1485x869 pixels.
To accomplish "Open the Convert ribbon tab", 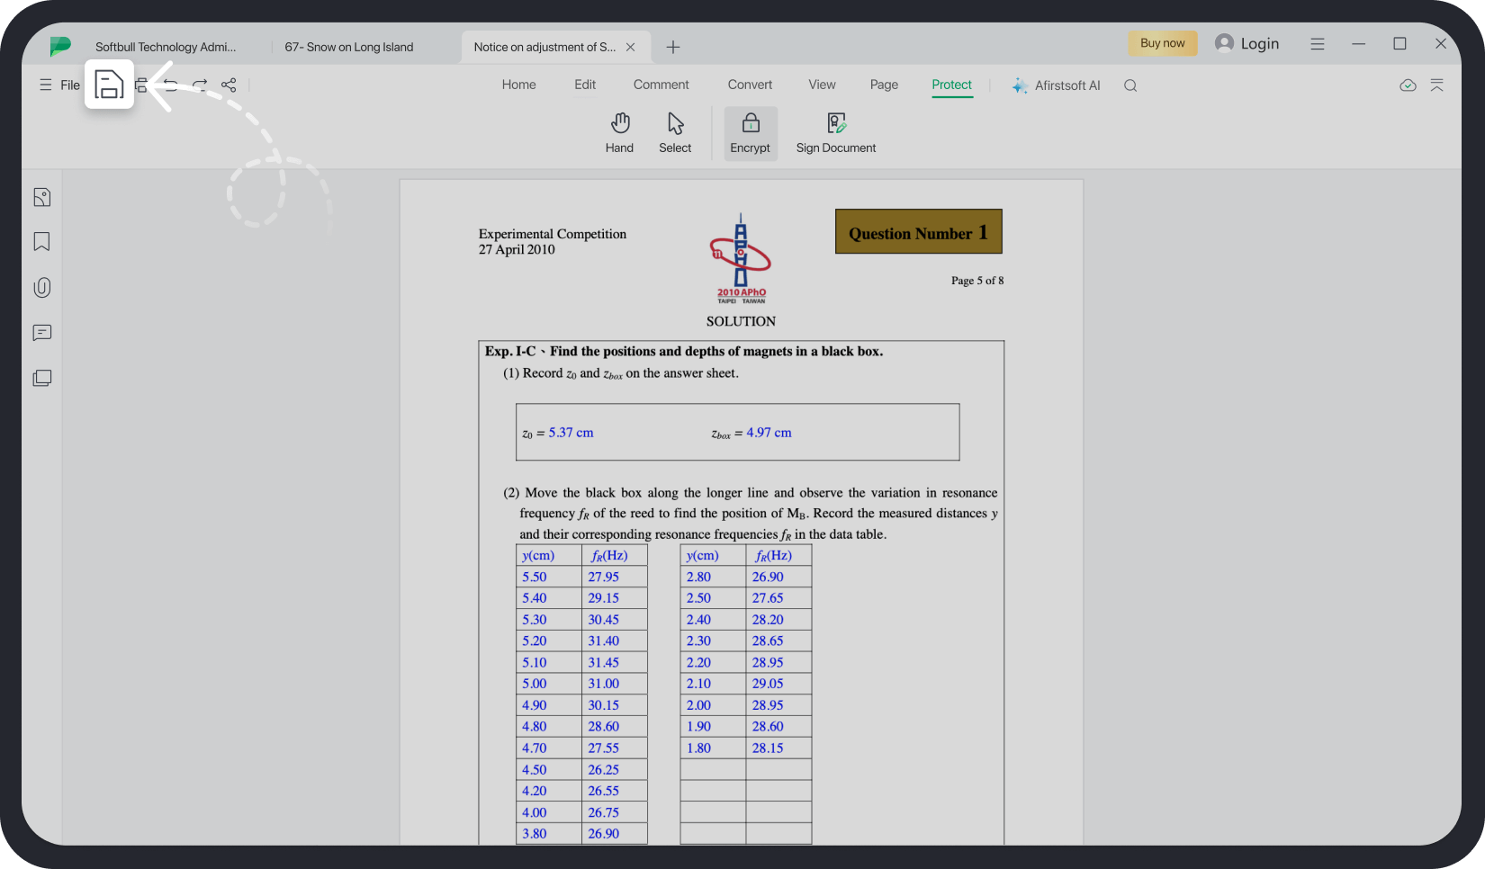I will pos(751,85).
